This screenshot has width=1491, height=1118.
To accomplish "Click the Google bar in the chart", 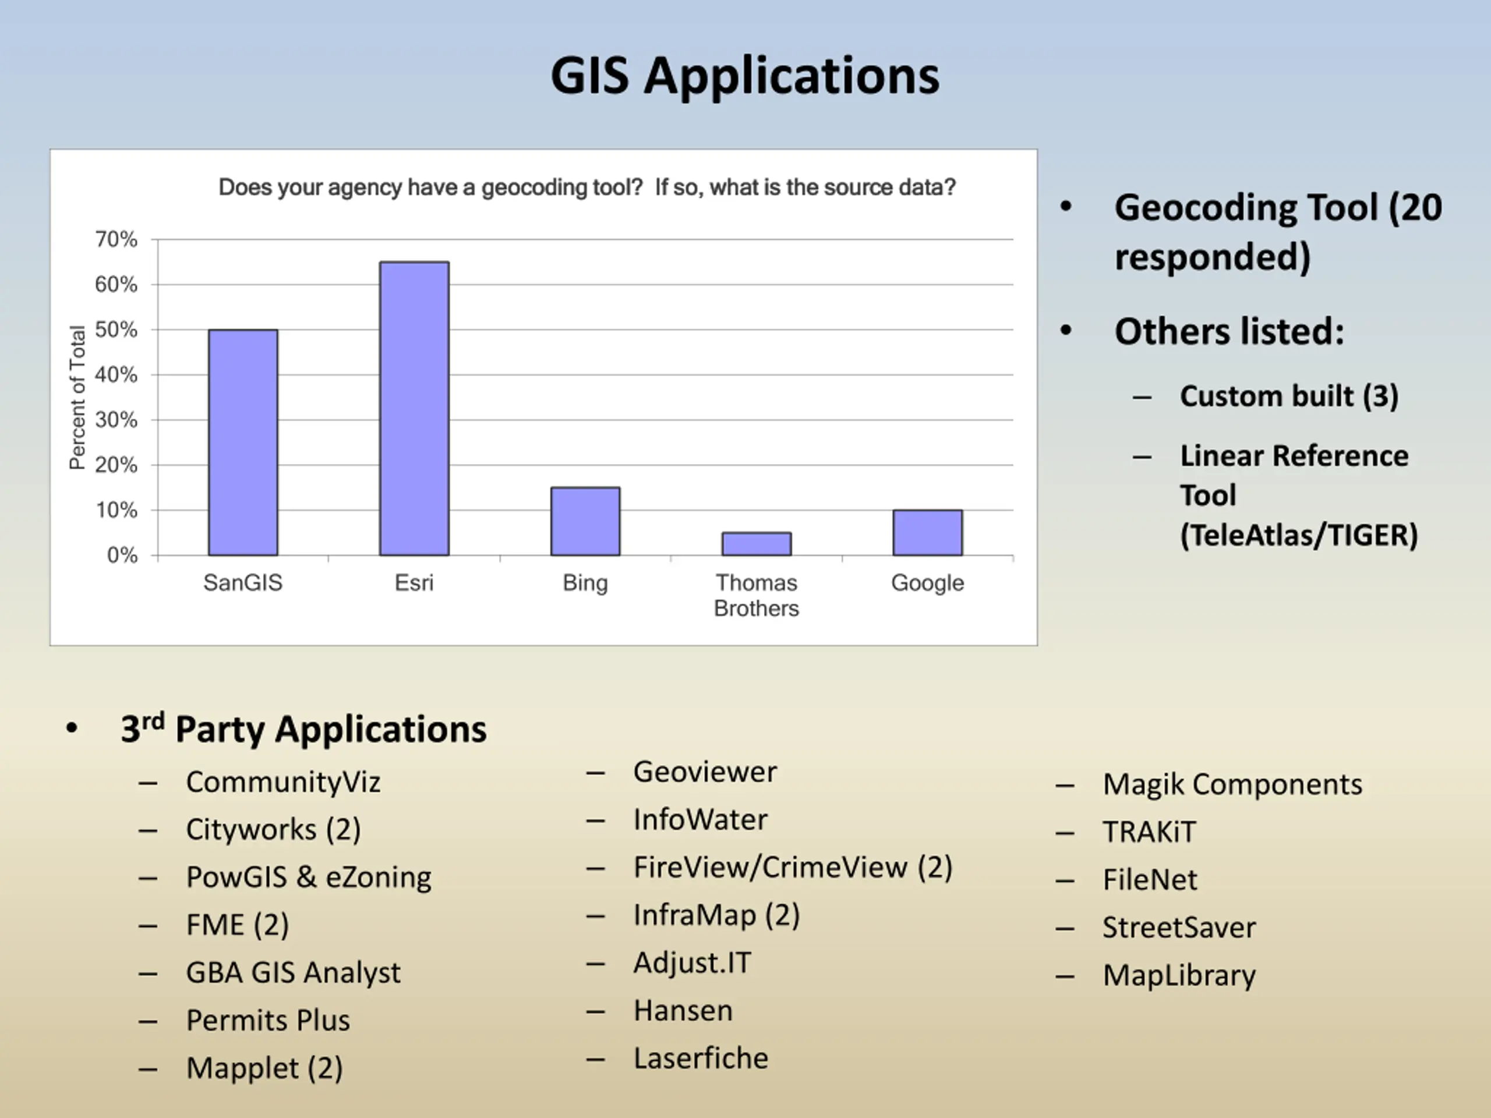I will [x=927, y=533].
